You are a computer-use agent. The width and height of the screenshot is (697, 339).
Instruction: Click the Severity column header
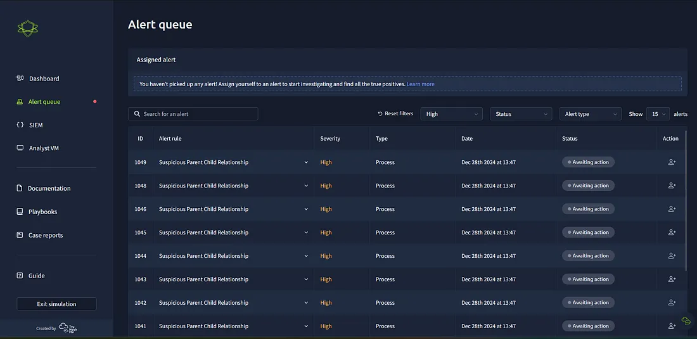point(330,139)
